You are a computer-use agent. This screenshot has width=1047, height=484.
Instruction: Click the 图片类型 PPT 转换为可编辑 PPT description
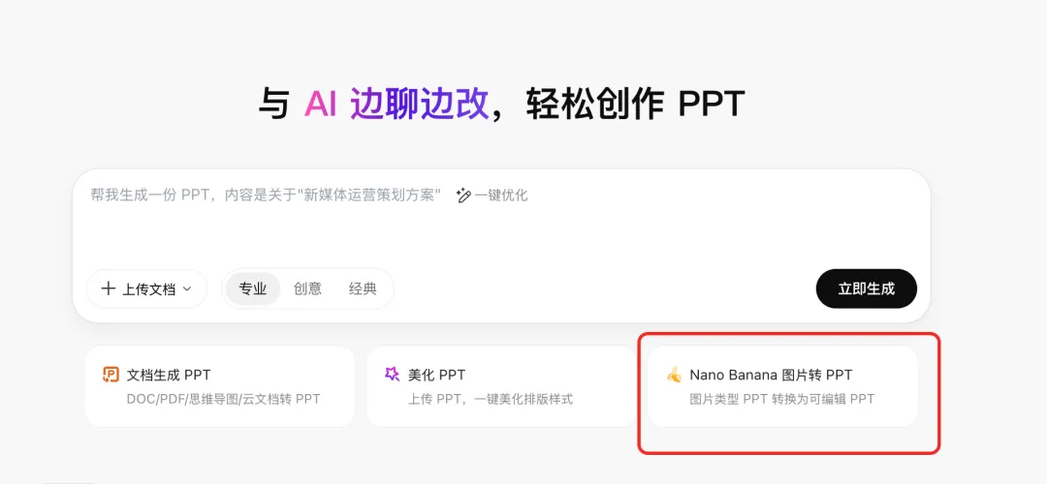782,400
